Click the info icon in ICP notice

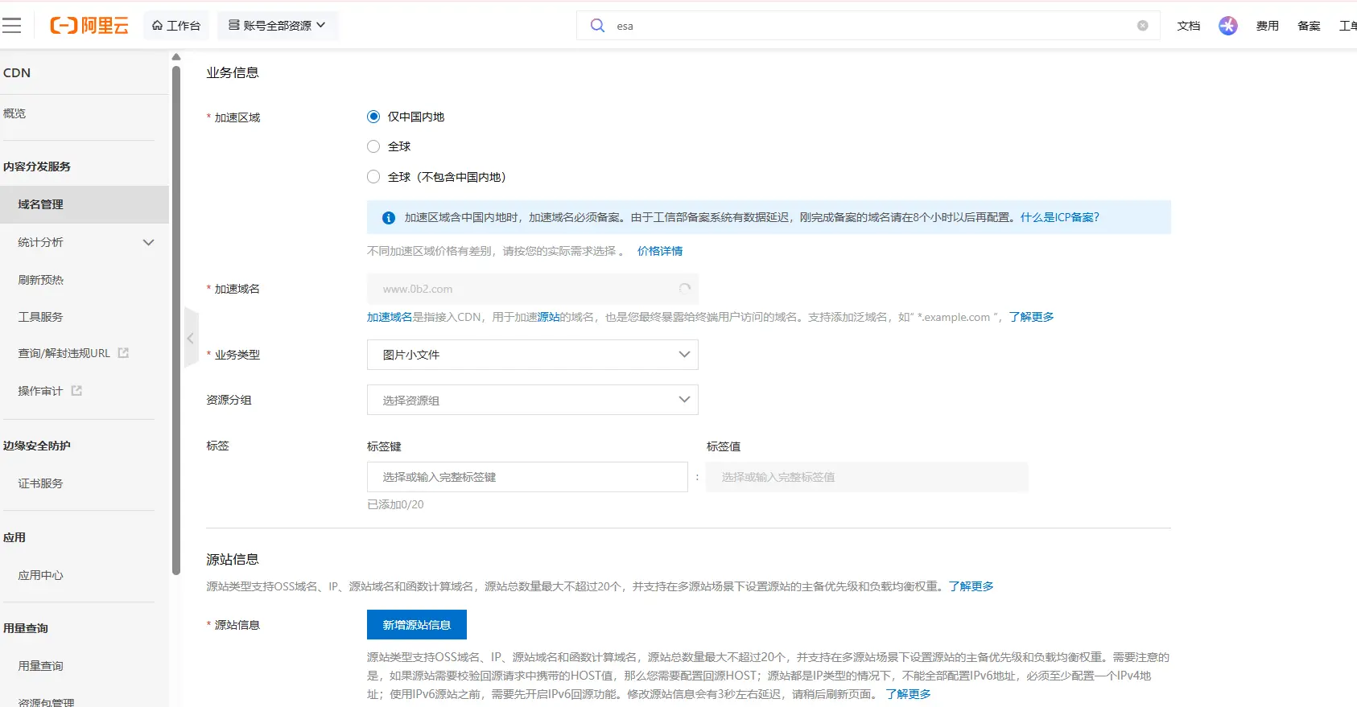(389, 218)
